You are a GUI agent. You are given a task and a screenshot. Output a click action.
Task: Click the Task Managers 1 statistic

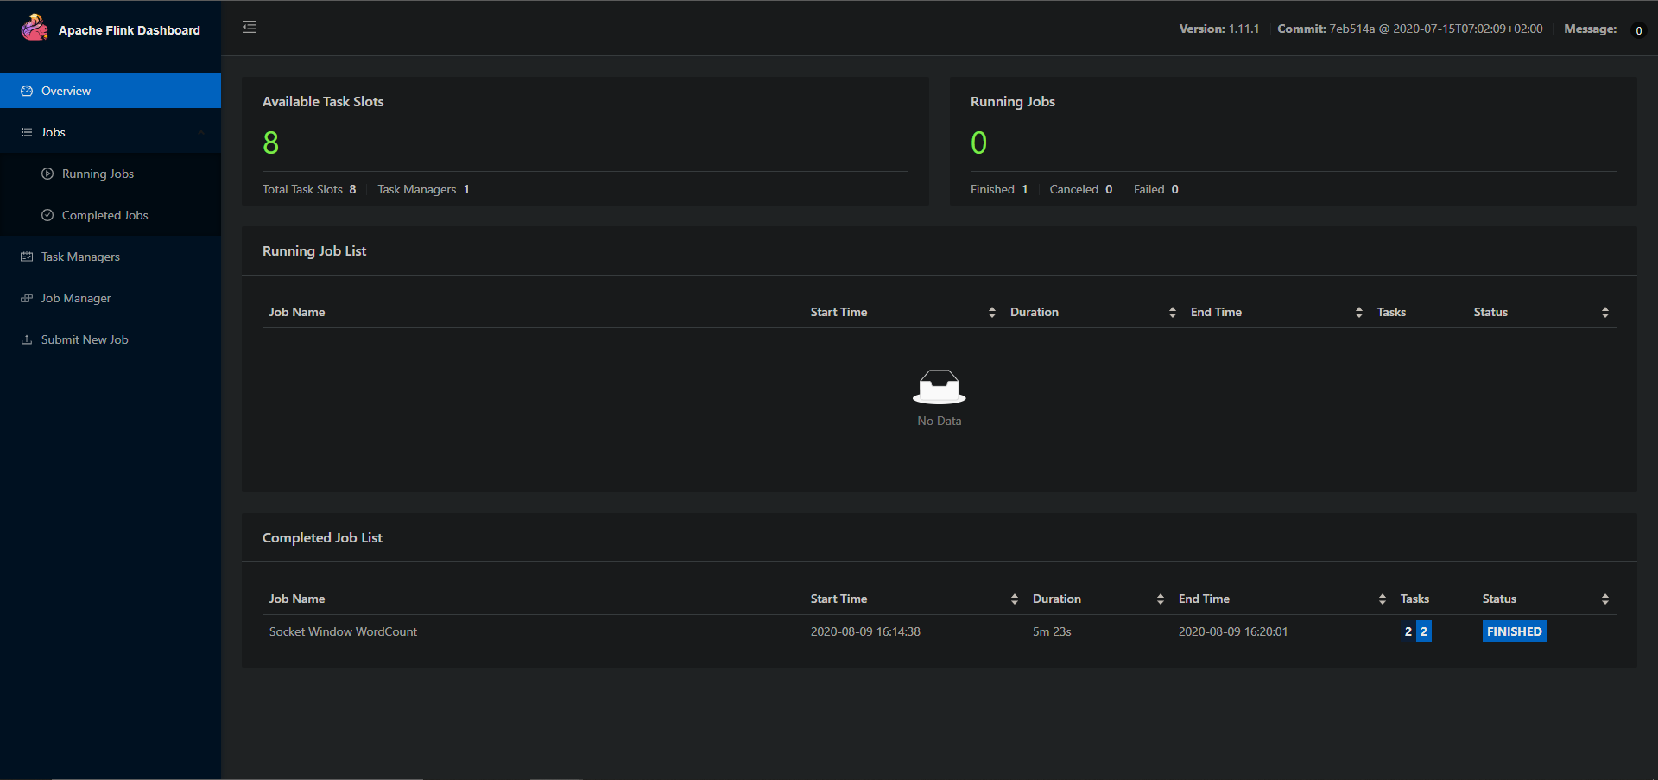click(x=423, y=189)
